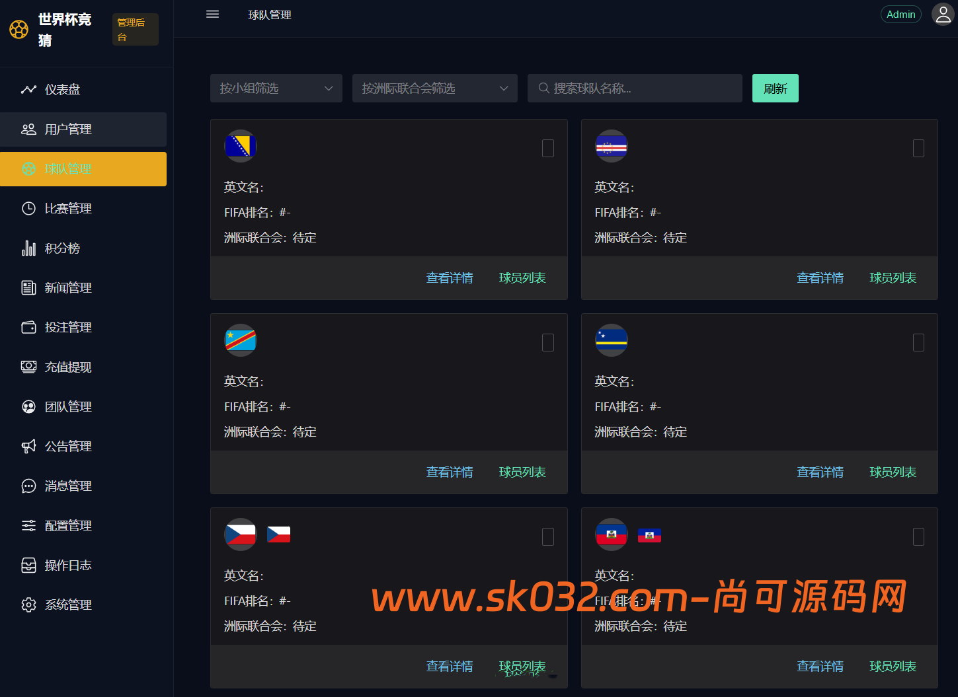Open 球员列表 on Cape Verde flag card
Screen dimensions: 958x697
893,277
